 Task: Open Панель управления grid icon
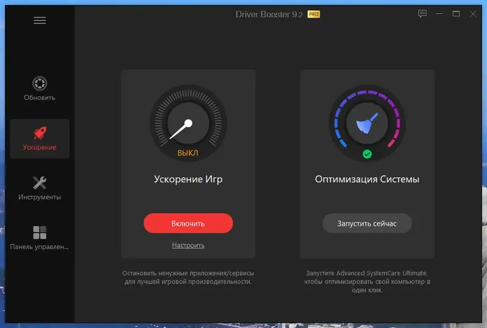(40, 232)
